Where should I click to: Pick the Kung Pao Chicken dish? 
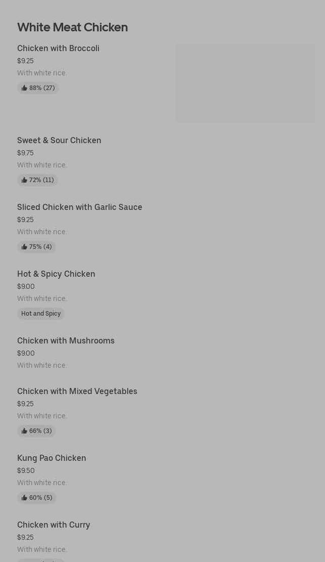pos(51,458)
